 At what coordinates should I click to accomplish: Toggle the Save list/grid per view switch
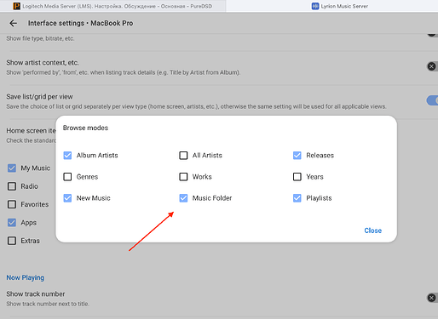[x=432, y=100]
